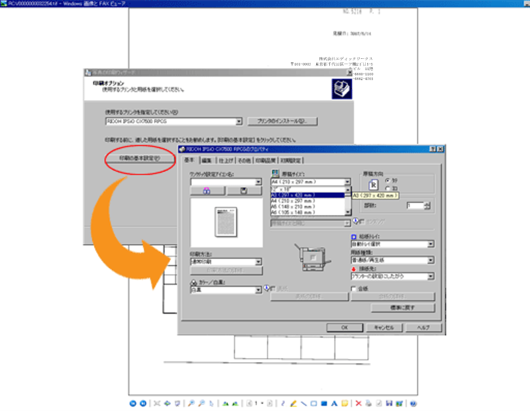Screen dimensions: 530x411
Task: Select text annotation A tool
Action: (x=335, y=403)
